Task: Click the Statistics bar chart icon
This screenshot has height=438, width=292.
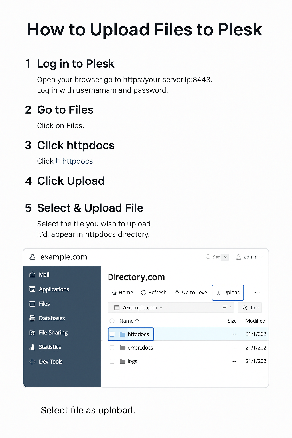Action: [x=32, y=347]
